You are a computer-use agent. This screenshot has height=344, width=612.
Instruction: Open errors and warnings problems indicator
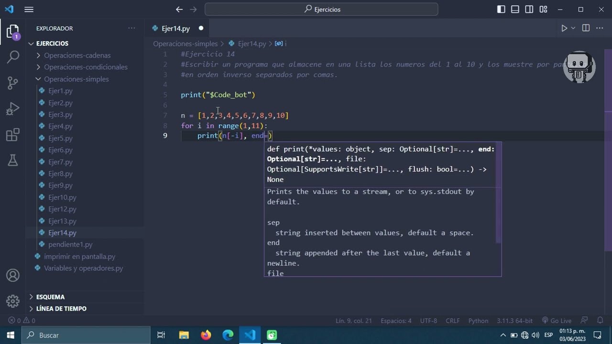point(22,321)
